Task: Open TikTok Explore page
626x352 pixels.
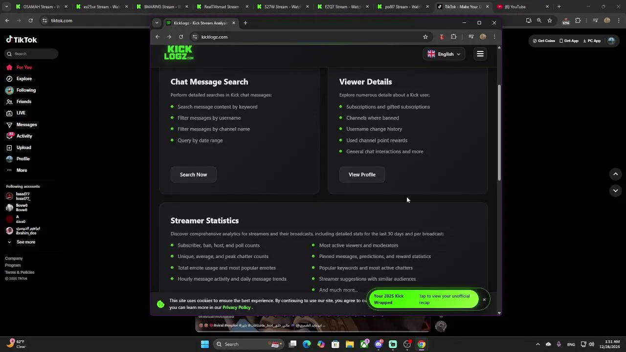Action: pyautogui.click(x=20, y=79)
